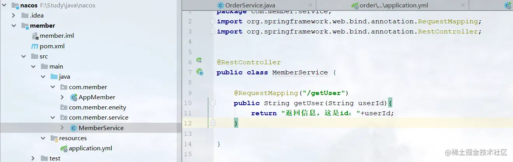Collapse the java folder
Screen dimensions: 513x162
(x=43, y=77)
